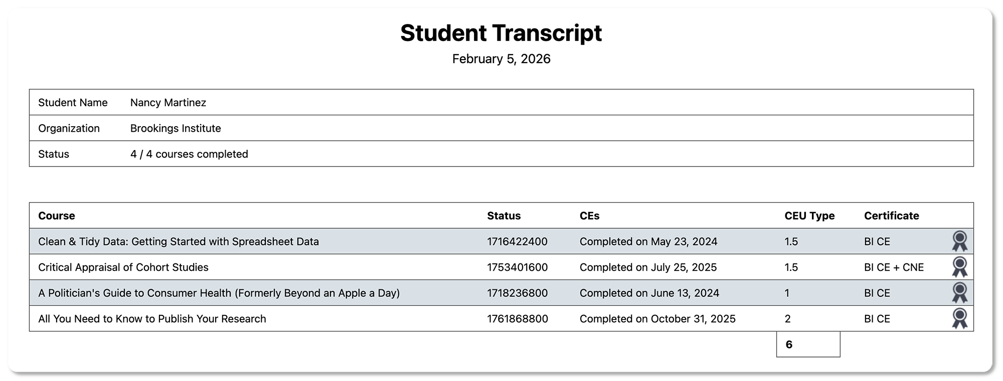This screenshot has width=1003, height=381.
Task: Click the February 5, 2026 date
Action: coord(501,59)
